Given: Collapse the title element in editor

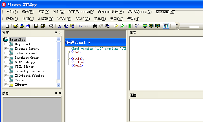Looking at the screenshot, I should click(69, 59).
